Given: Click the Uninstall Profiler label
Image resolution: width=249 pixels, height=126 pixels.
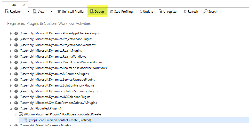Looking at the screenshot, I should 73,12.
